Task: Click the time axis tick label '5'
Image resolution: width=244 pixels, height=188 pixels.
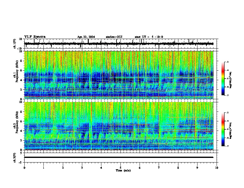Action: 120,168
